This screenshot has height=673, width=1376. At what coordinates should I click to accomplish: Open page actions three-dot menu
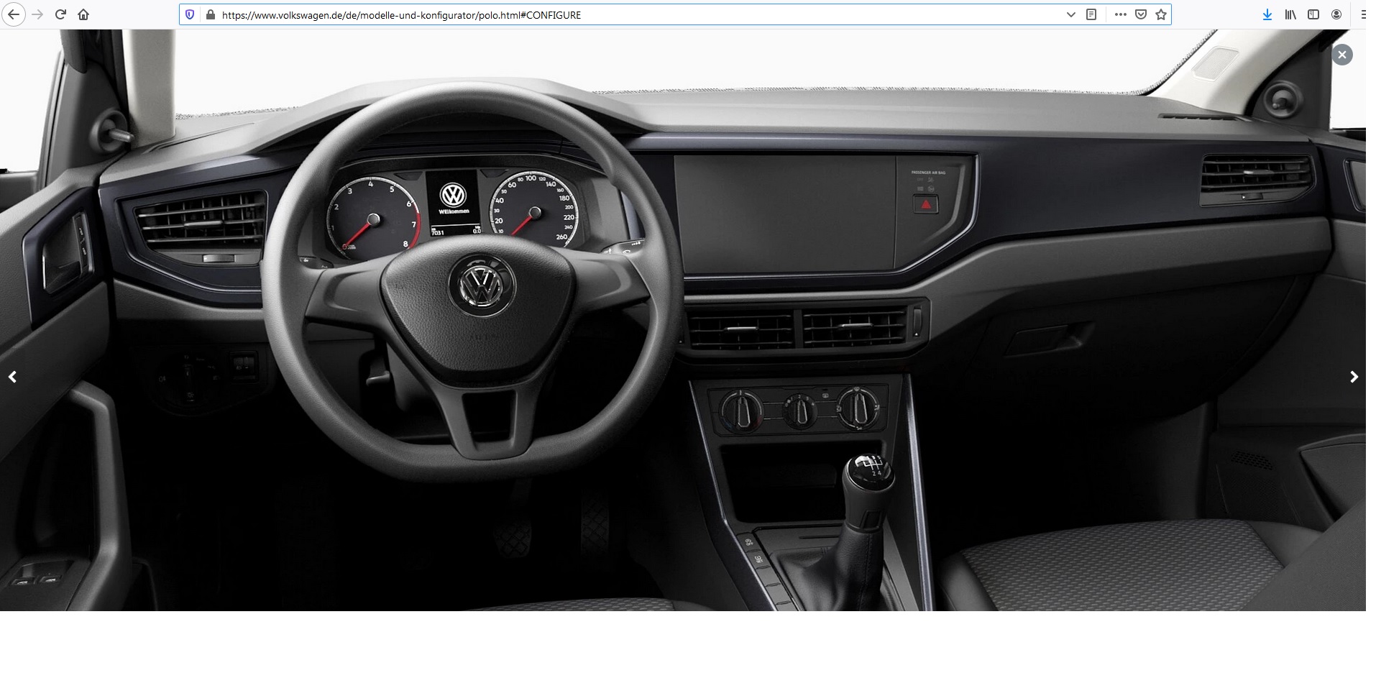(1120, 14)
